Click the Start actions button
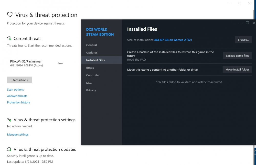The height and width of the screenshot is (165, 256). tap(19, 80)
